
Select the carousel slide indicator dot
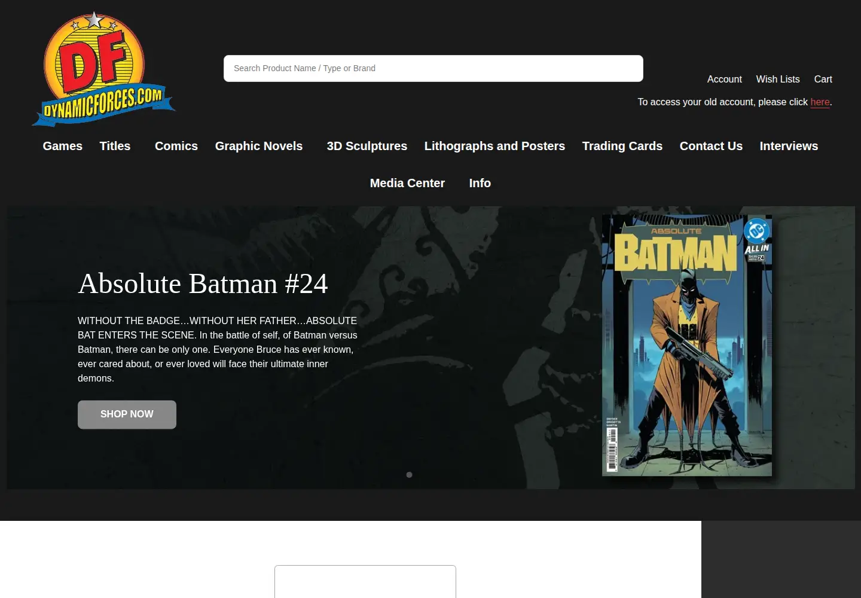(409, 475)
